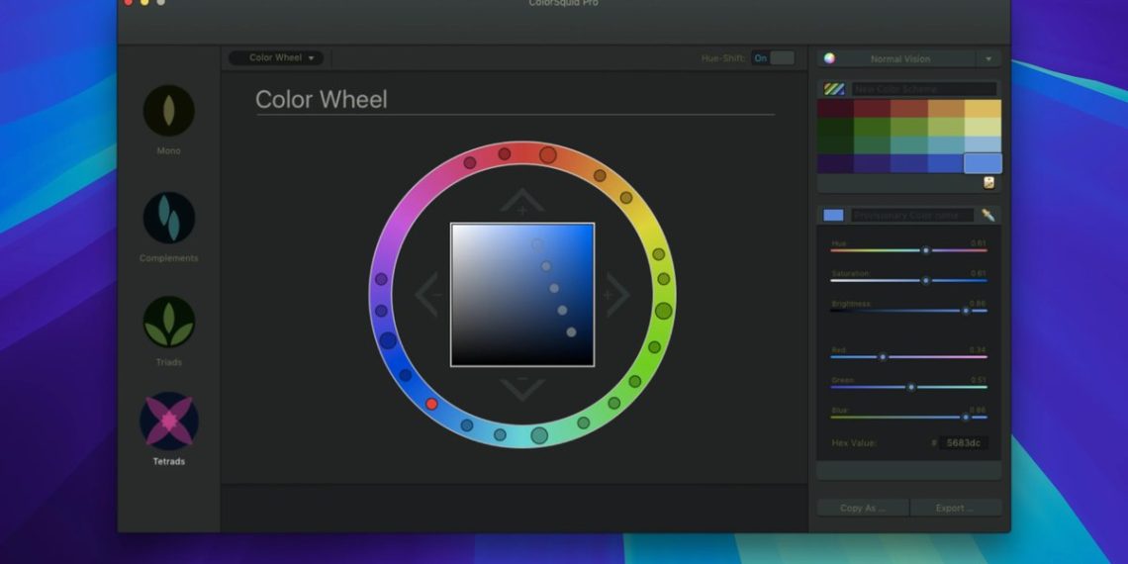This screenshot has width=1128, height=564.
Task: Open the Color Wheel view dropdown
Action: (x=276, y=58)
